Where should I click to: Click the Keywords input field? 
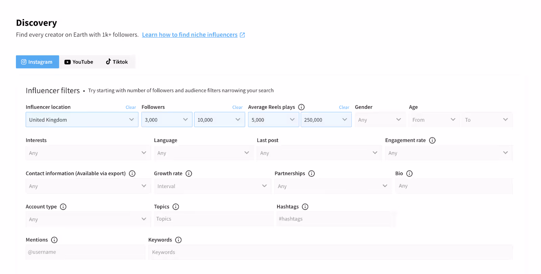pos(330,252)
